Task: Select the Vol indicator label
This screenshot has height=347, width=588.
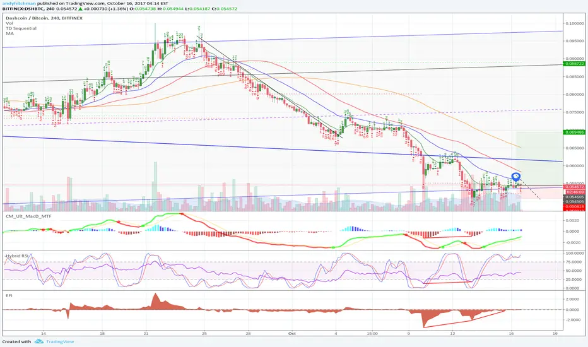Action: [x=9, y=23]
